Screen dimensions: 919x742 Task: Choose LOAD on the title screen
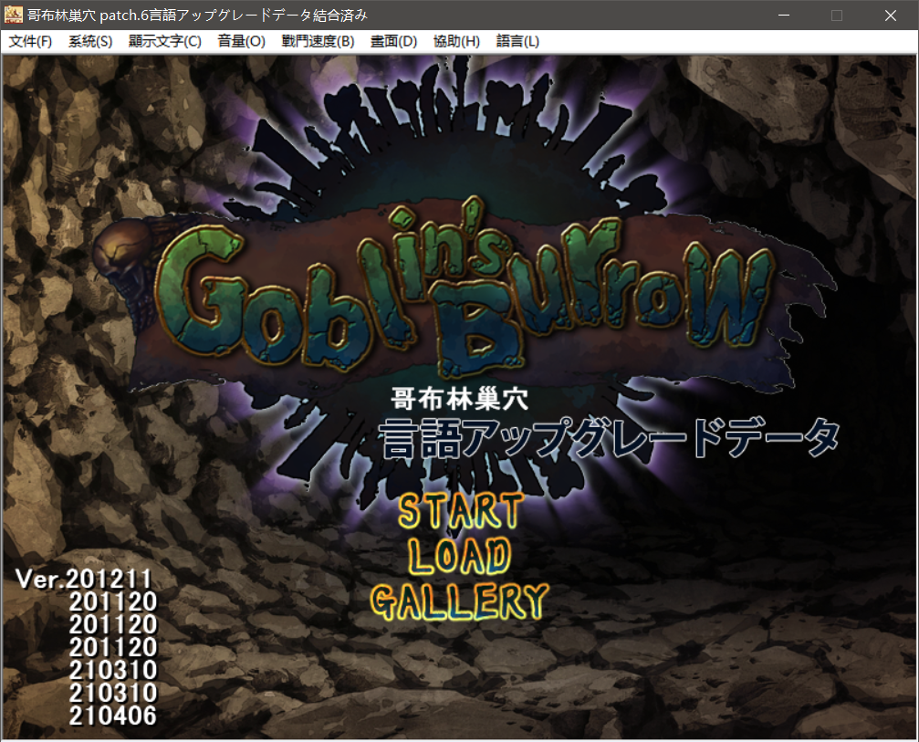point(459,556)
